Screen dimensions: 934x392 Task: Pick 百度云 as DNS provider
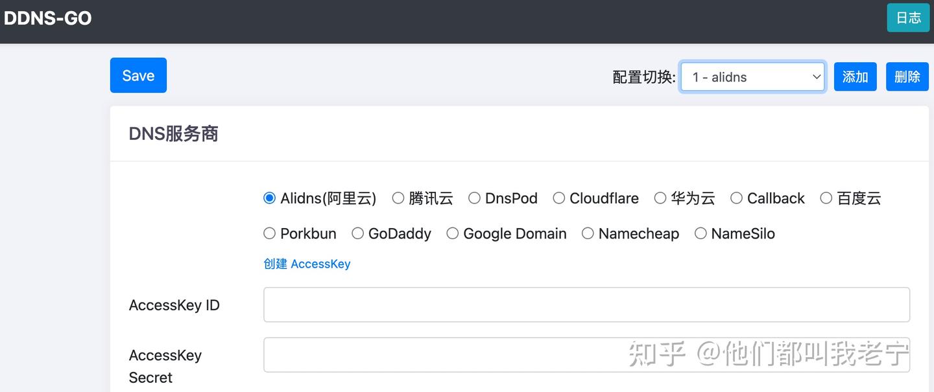pos(826,198)
